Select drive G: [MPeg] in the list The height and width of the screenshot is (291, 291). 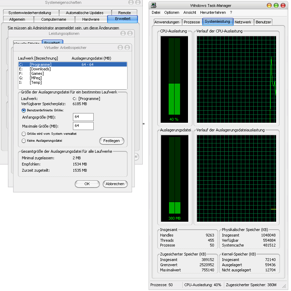(73, 78)
